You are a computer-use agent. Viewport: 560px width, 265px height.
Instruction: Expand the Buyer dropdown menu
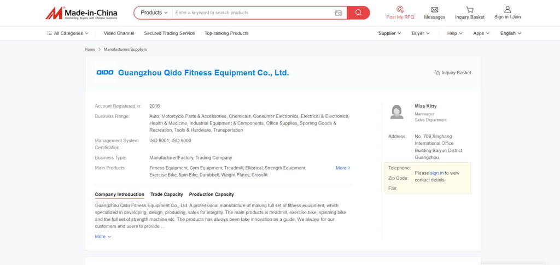point(420,33)
